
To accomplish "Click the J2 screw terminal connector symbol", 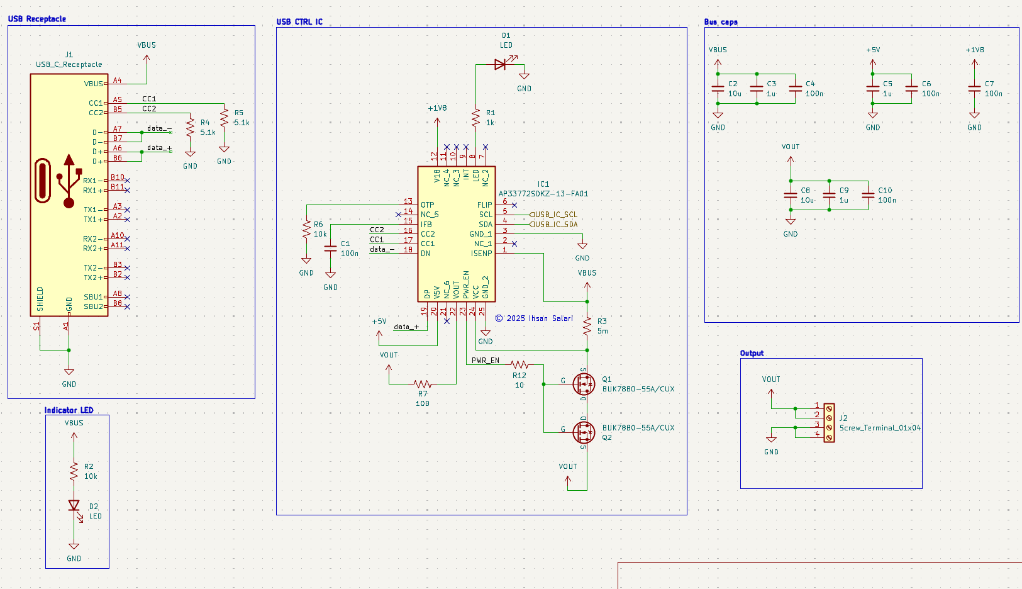I will tap(829, 422).
